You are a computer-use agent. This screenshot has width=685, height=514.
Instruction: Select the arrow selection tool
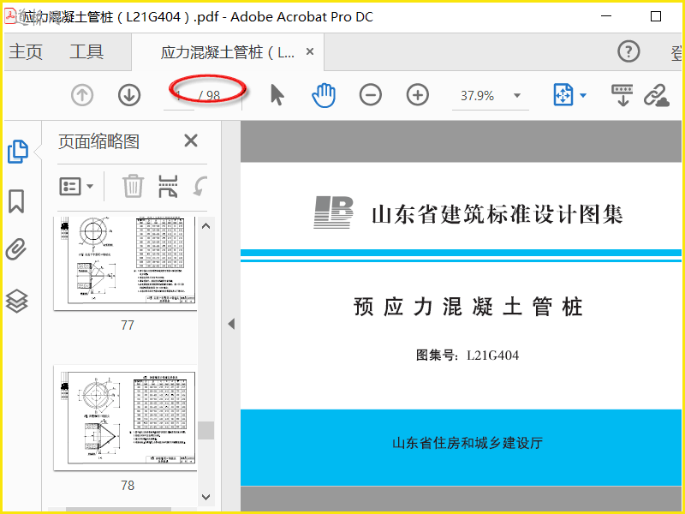277,95
